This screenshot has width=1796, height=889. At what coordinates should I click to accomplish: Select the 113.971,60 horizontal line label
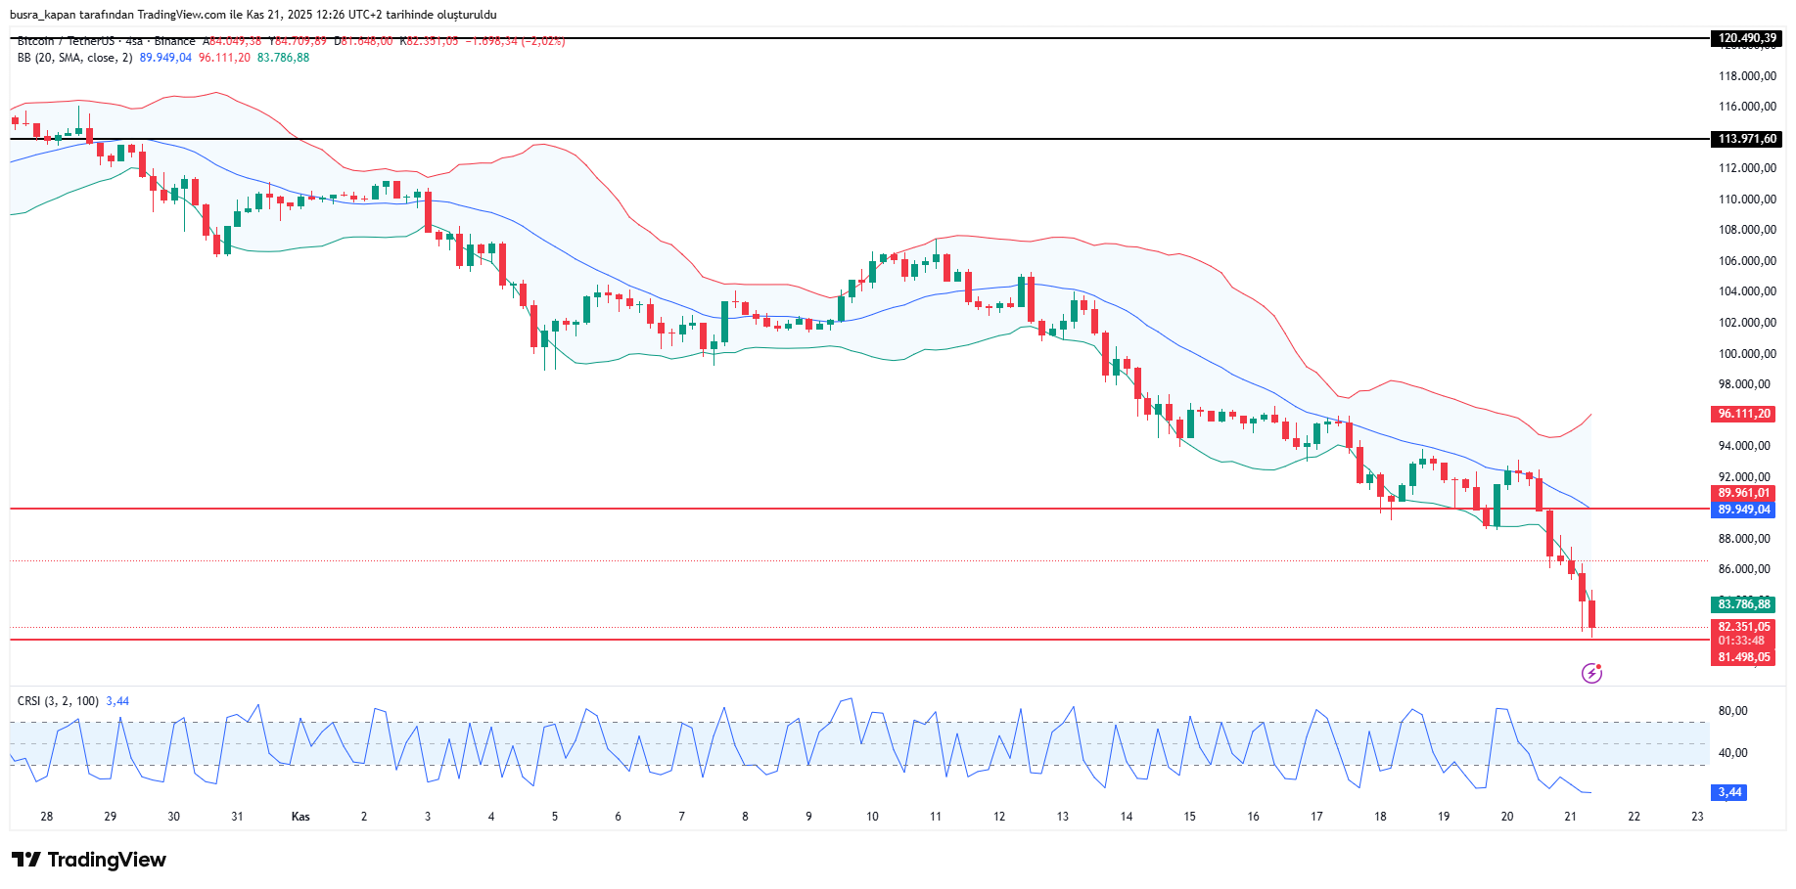(1746, 139)
